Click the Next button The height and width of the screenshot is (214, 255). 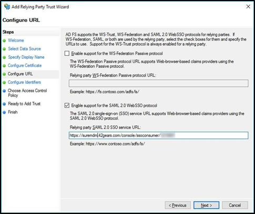coord(206,205)
